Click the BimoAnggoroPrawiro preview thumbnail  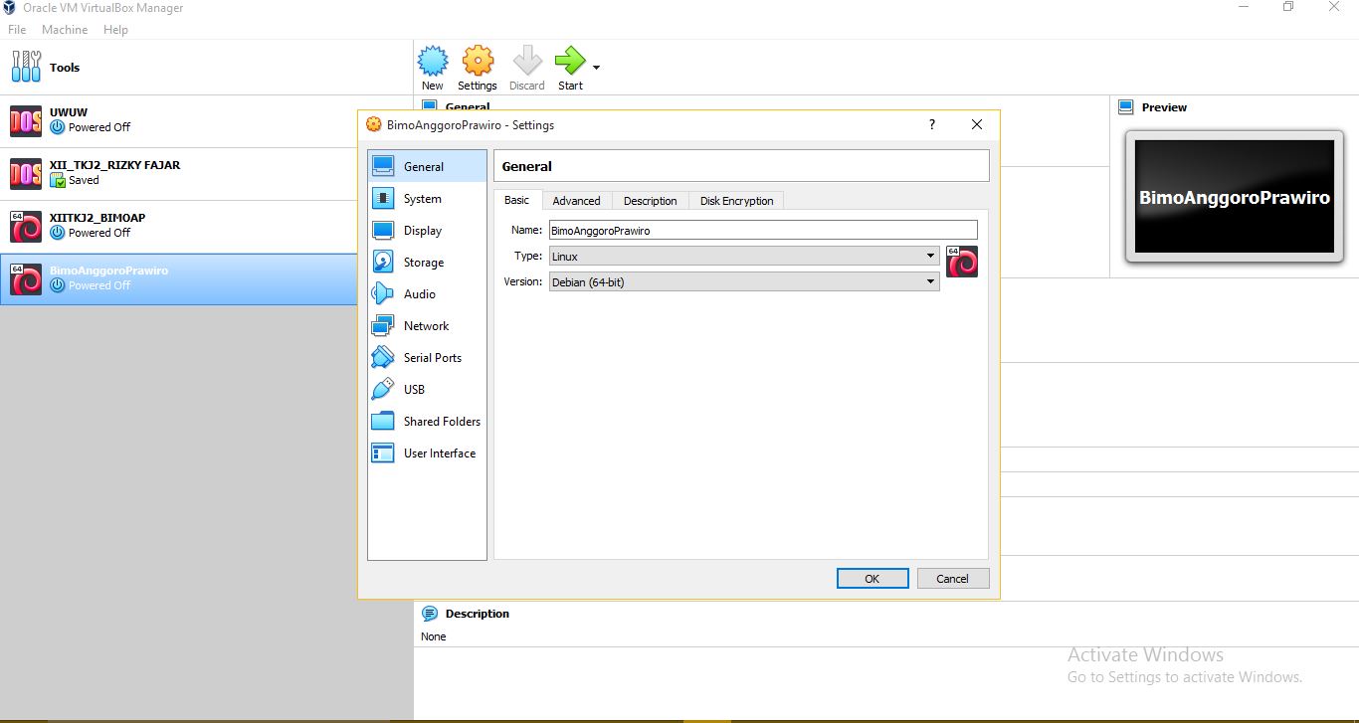1235,196
